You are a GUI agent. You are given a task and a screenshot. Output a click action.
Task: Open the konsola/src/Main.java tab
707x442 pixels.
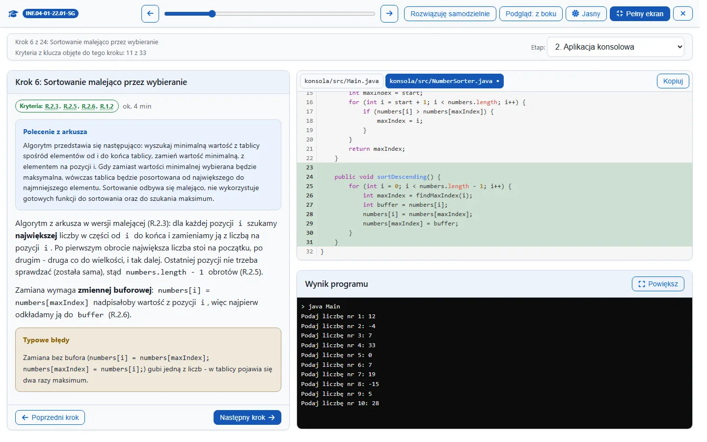pos(342,81)
